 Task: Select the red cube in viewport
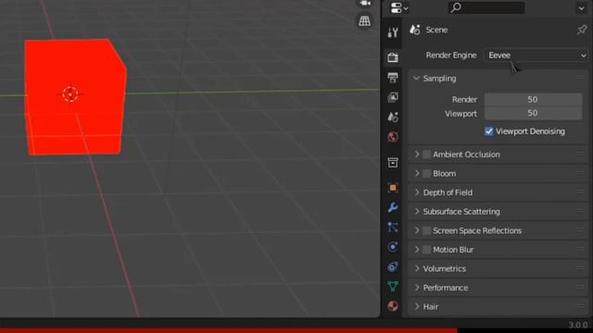click(76, 97)
